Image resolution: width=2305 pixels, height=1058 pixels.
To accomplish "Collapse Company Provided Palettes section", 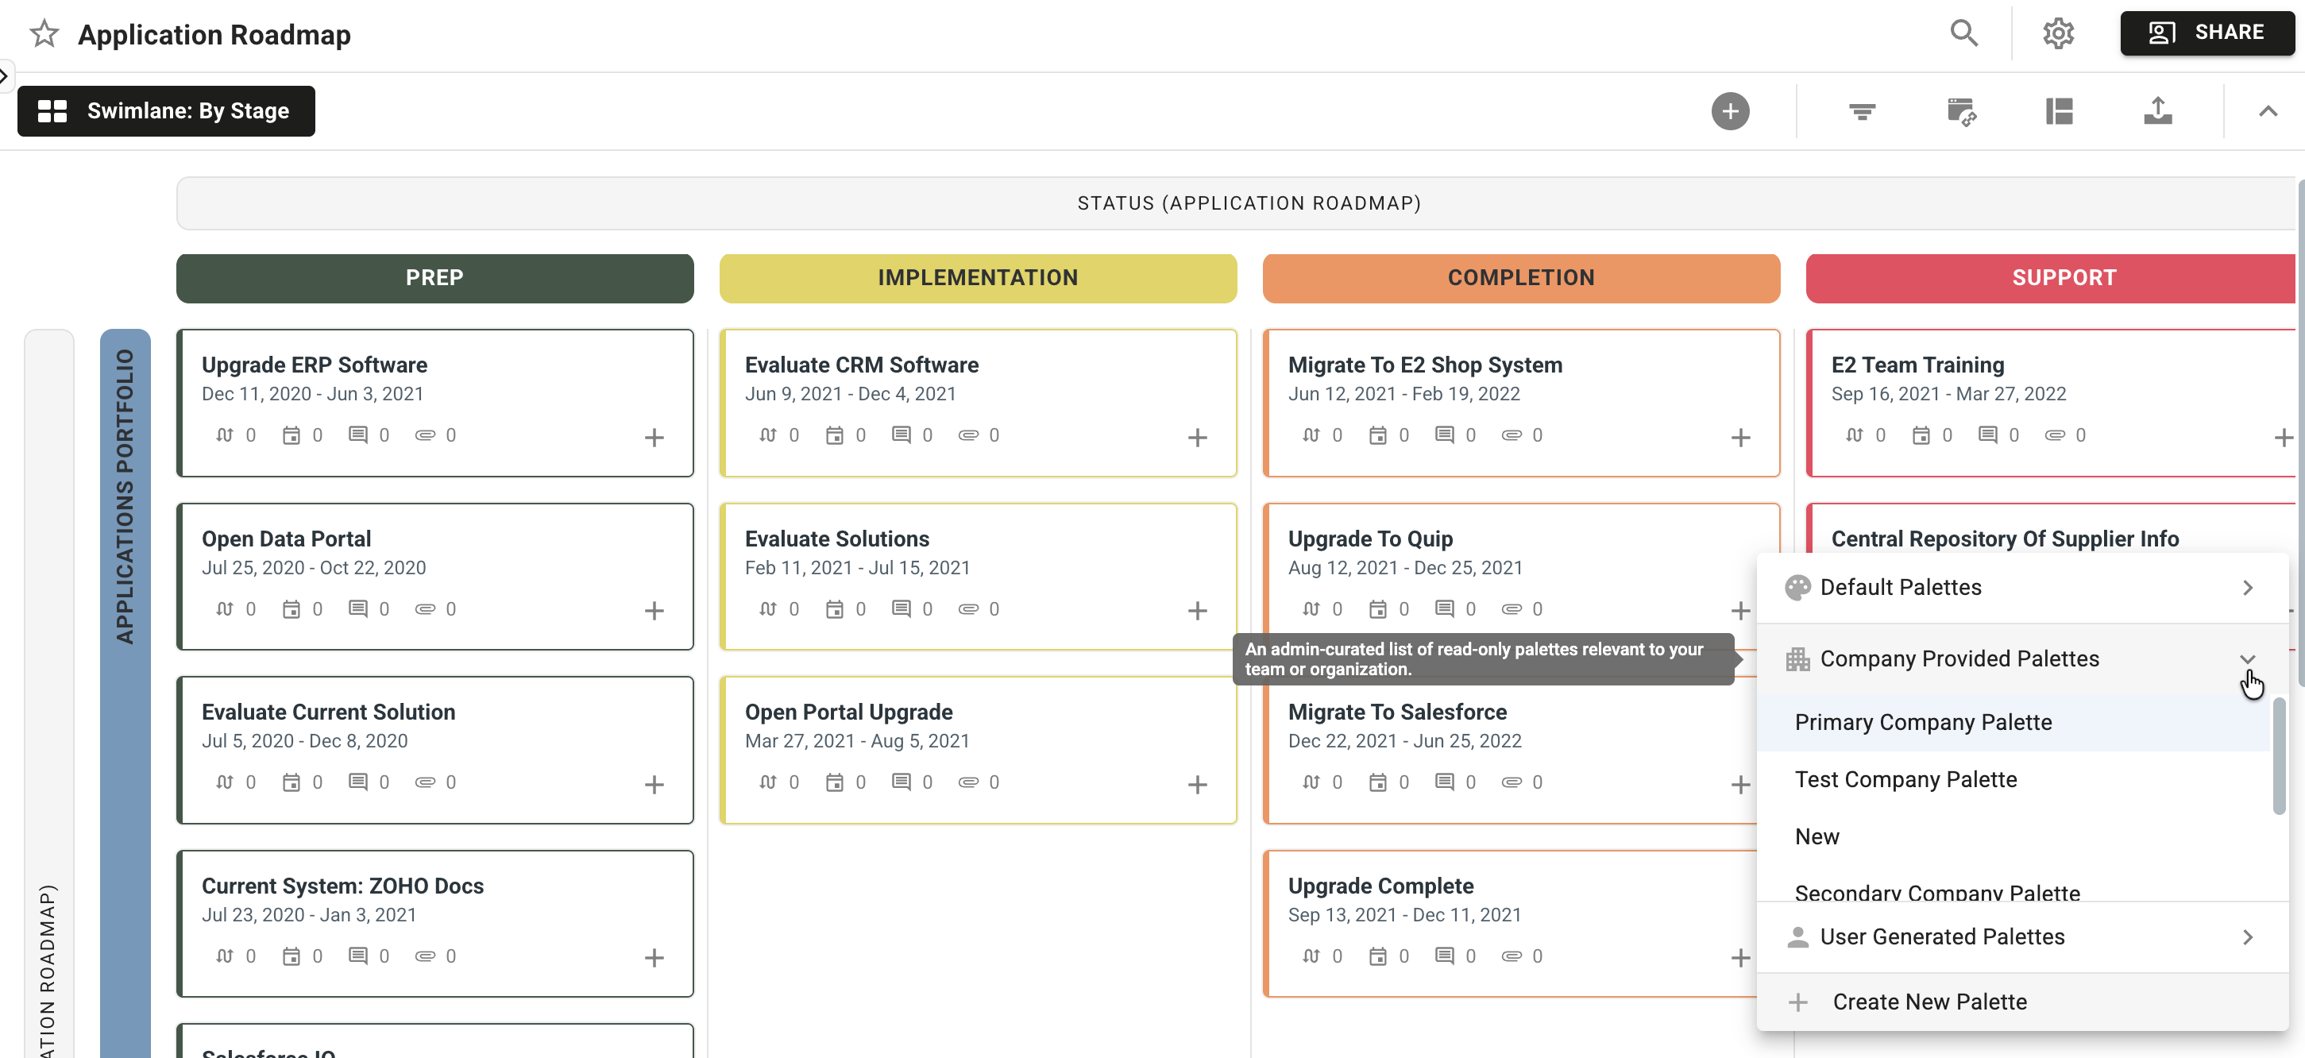I will (x=2022, y=658).
